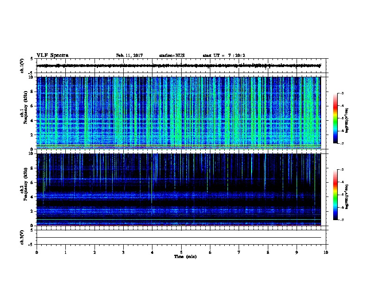
Task: Click the "10" kHz tick on ch.1 frequency axis
Action: [31, 77]
